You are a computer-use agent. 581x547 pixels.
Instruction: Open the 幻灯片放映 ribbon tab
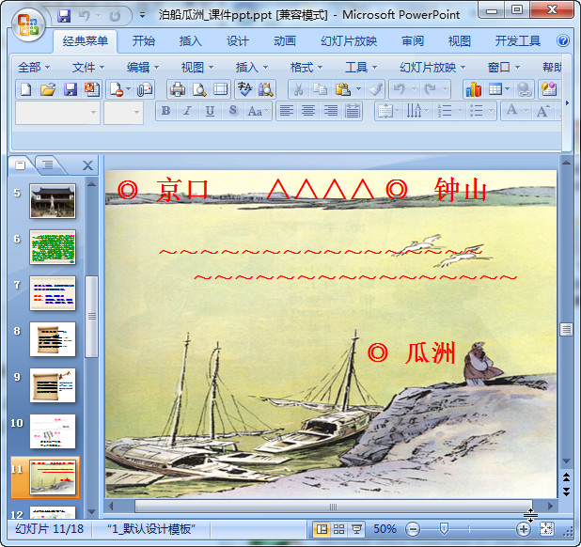[x=349, y=40]
